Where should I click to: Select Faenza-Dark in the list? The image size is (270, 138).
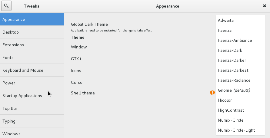(x=240, y=50)
